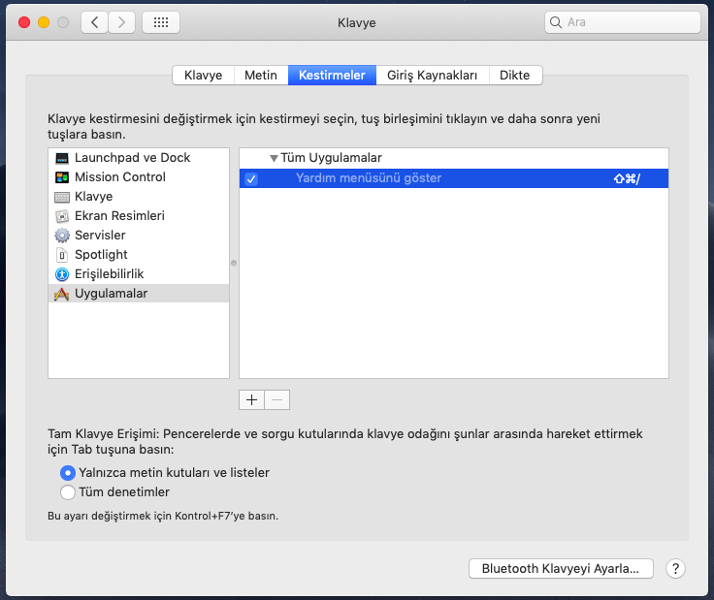Click the Uygulamalar app icon
The height and width of the screenshot is (600, 714).
pos(62,294)
